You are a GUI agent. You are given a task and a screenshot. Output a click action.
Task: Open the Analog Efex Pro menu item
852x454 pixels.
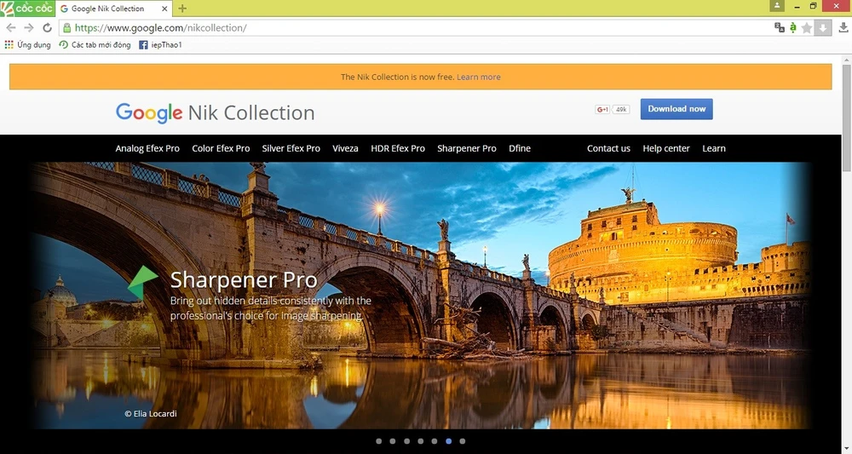[147, 148]
